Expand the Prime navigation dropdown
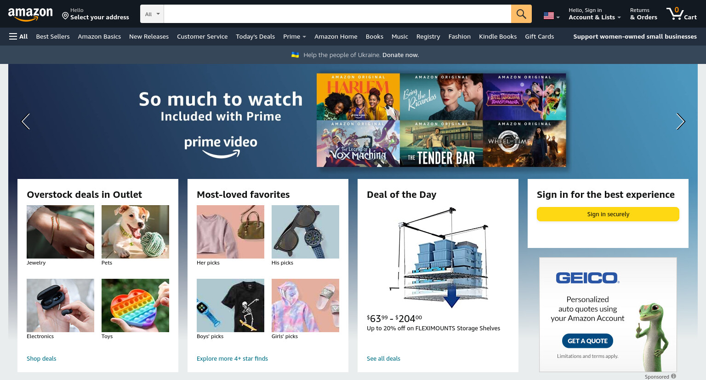 point(294,36)
